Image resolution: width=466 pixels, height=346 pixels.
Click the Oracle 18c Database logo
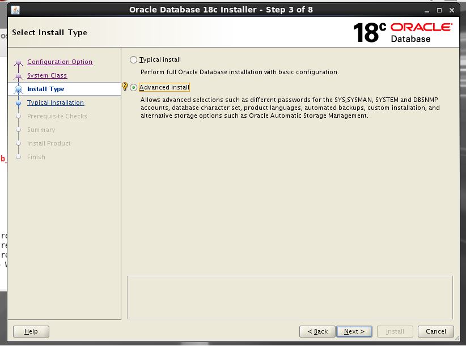pyautogui.click(x=403, y=32)
